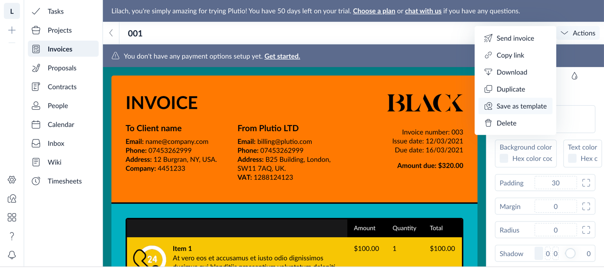This screenshot has height=268, width=604.
Task: Open Calendar in the sidebar
Action: pyautogui.click(x=63, y=125)
